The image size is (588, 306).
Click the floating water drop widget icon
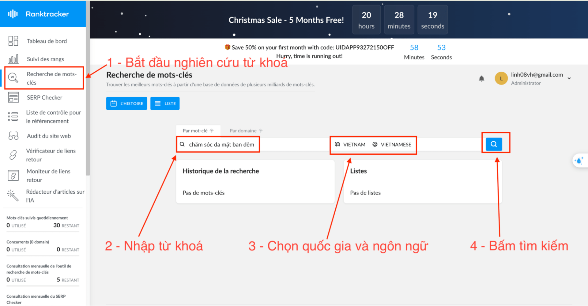click(579, 161)
